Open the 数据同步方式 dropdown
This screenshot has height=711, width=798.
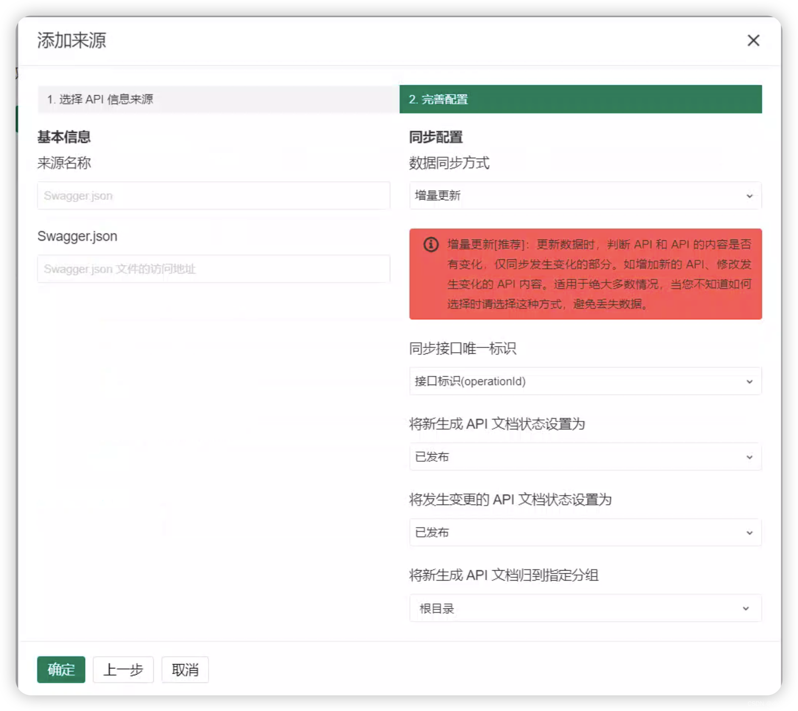point(585,196)
